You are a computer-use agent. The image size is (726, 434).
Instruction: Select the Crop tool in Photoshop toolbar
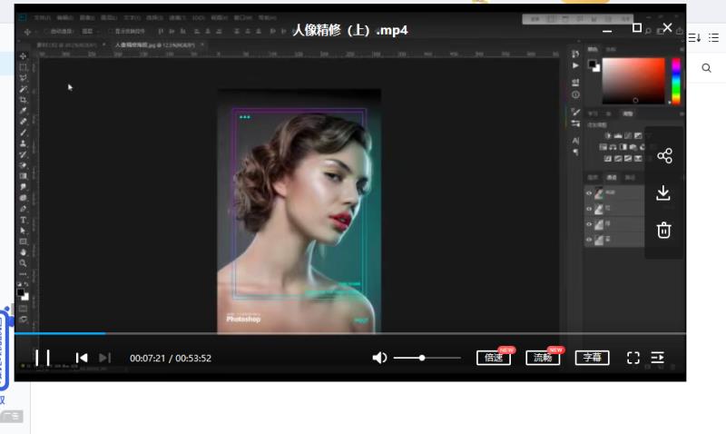24,99
